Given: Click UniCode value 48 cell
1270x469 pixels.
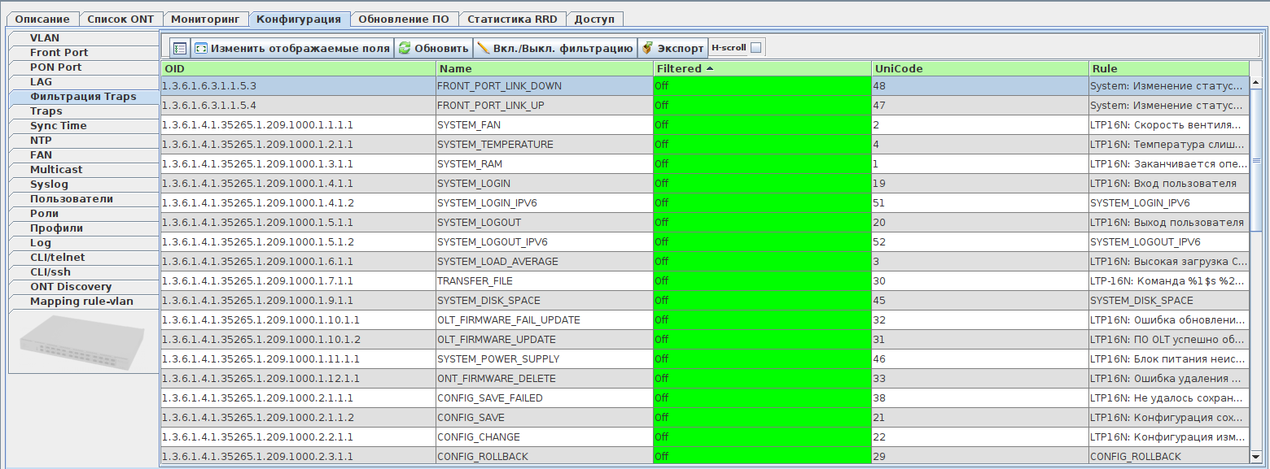Looking at the screenshot, I should click(x=979, y=85).
